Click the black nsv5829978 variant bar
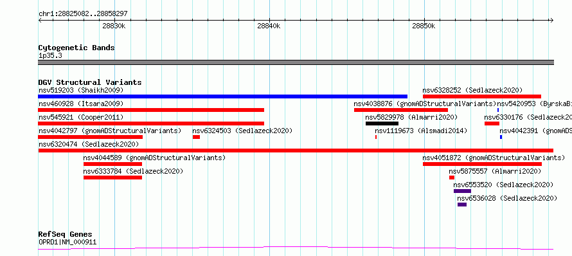 pos(382,123)
